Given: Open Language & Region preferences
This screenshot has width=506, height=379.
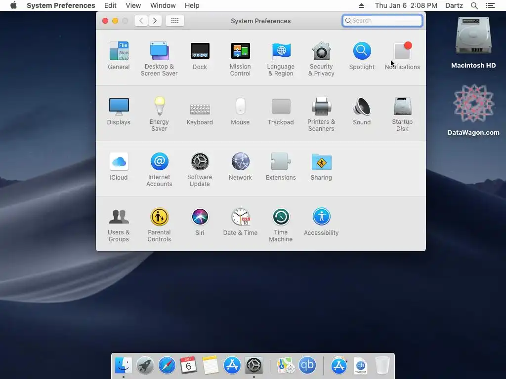Looking at the screenshot, I should (x=281, y=59).
